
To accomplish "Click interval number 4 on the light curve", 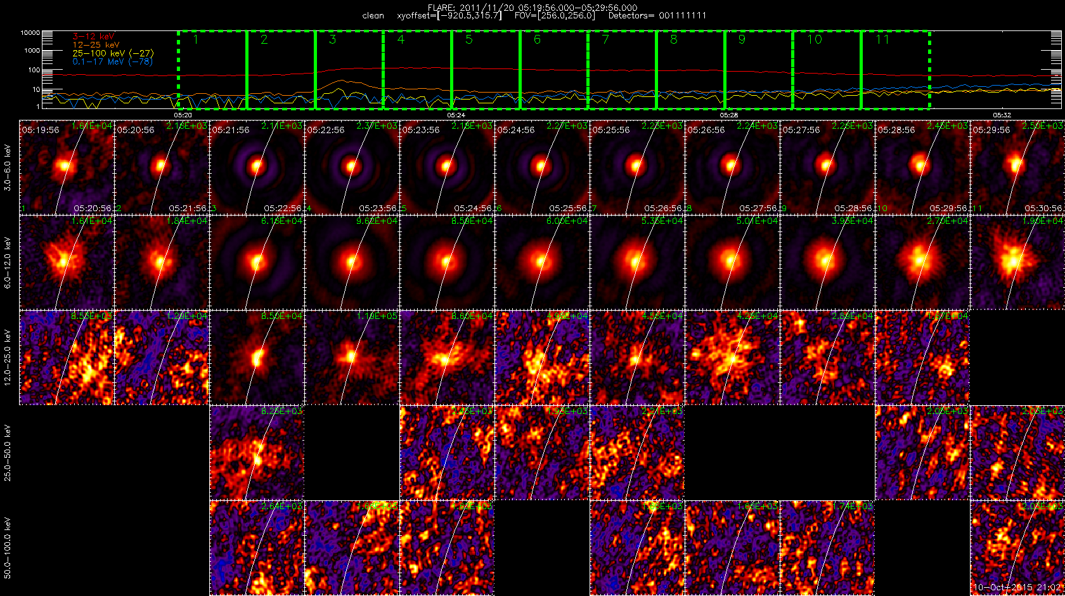I will coord(401,39).
